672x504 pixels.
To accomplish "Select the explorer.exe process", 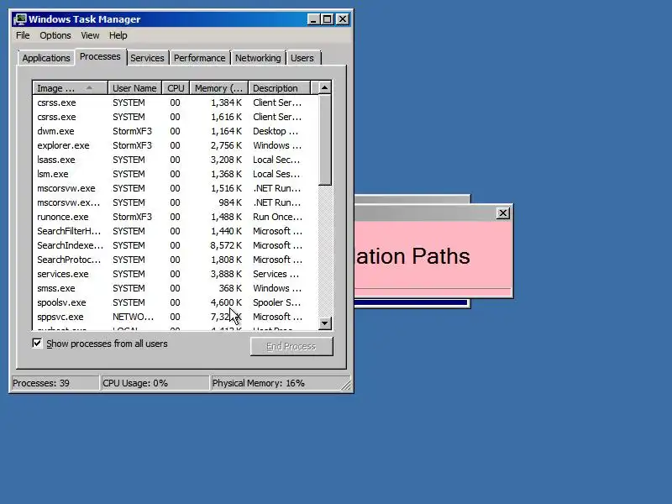I will click(x=176, y=145).
